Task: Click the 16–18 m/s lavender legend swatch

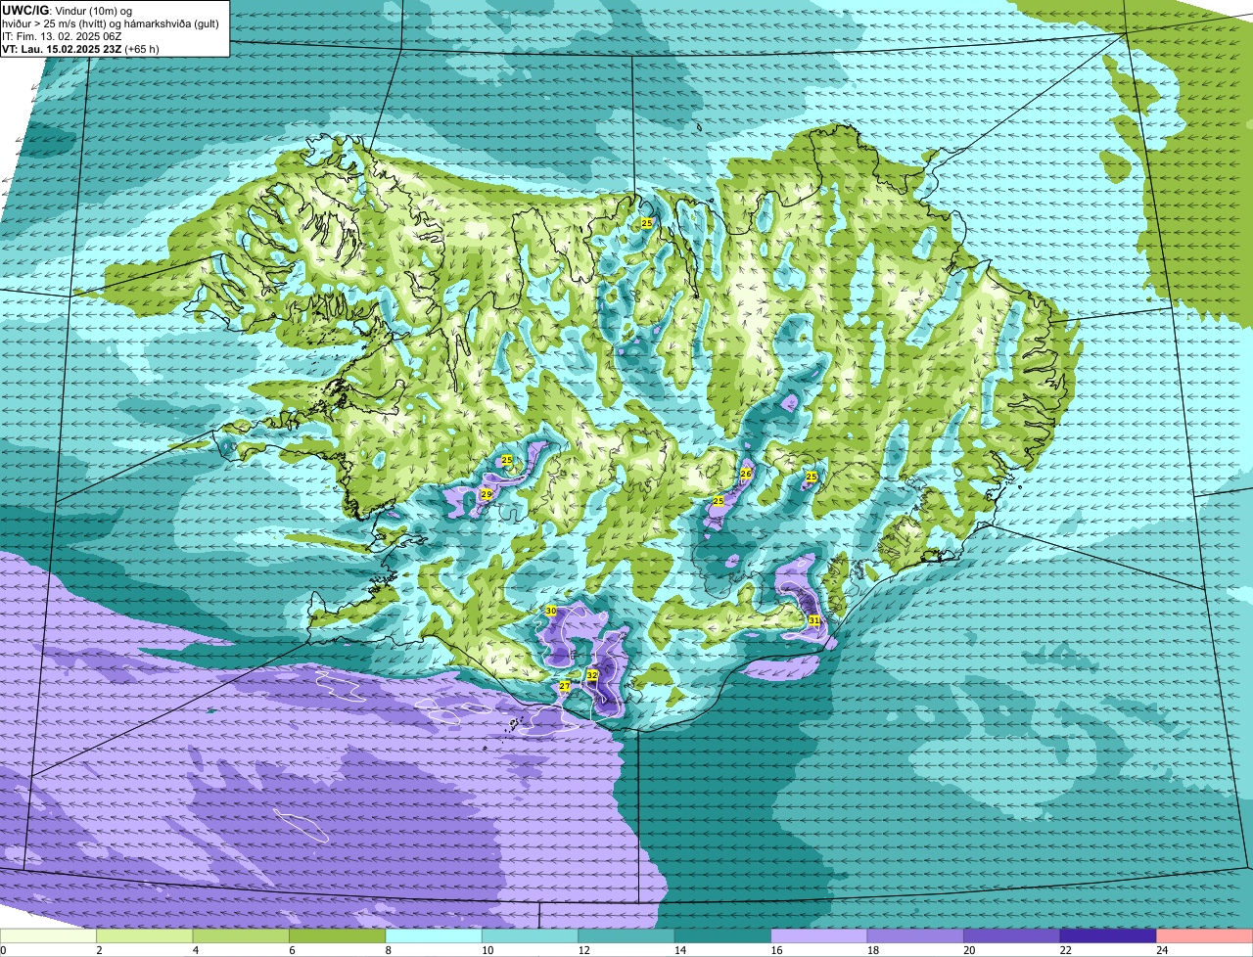Action: pos(819,935)
